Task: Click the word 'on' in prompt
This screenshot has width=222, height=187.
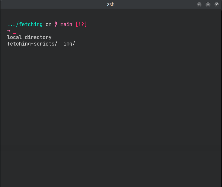Action: (x=49, y=25)
